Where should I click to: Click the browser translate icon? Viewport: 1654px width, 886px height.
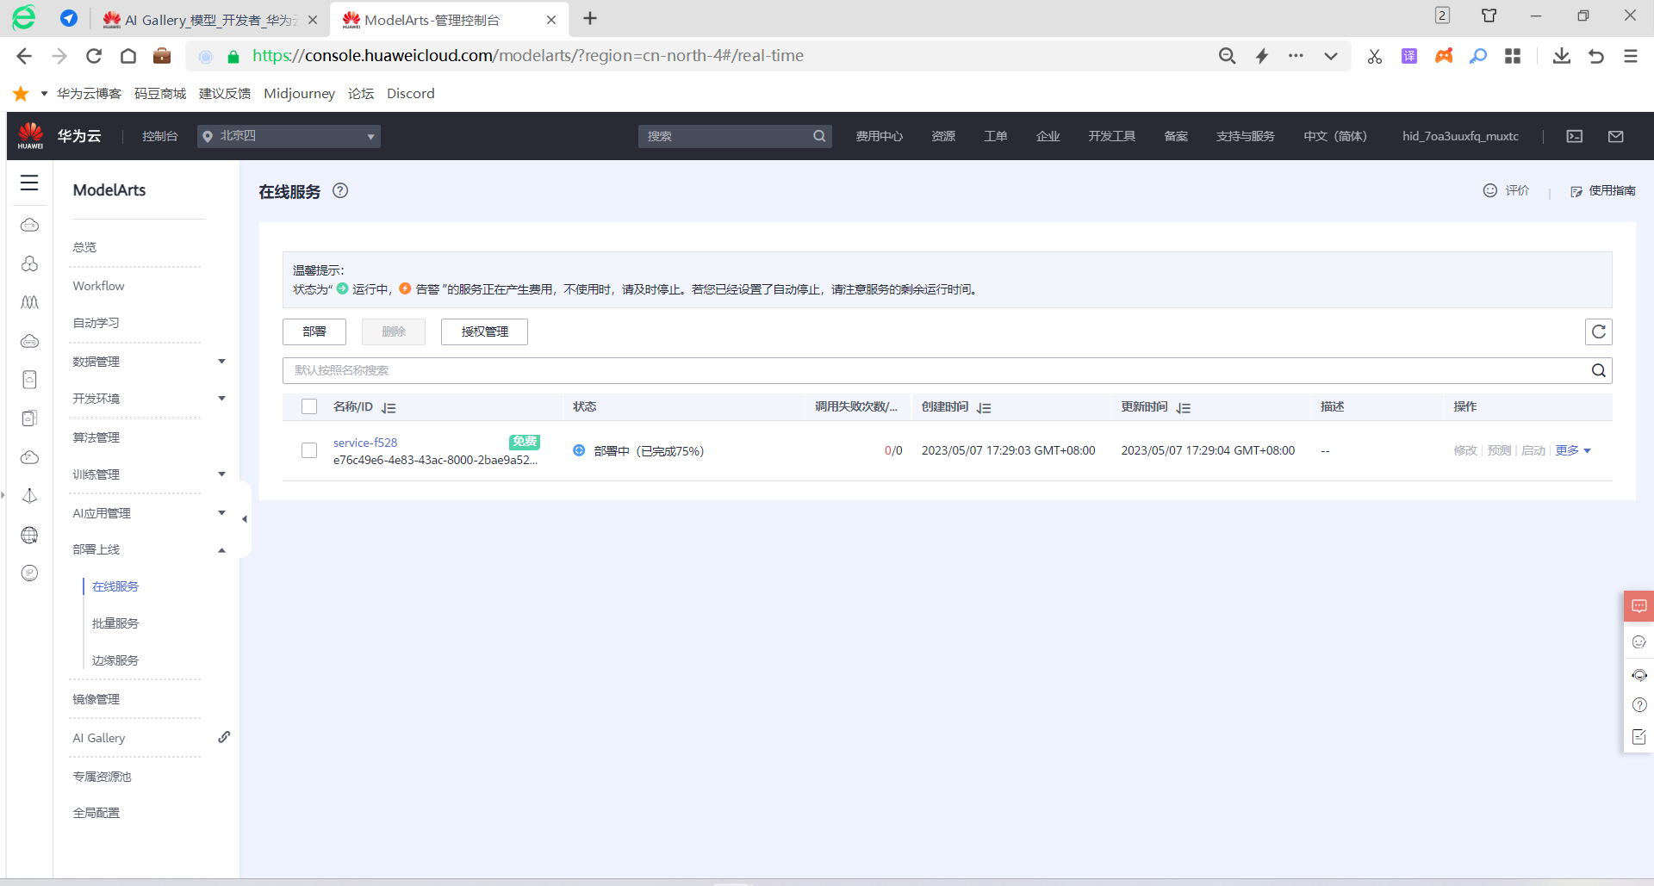(1409, 56)
